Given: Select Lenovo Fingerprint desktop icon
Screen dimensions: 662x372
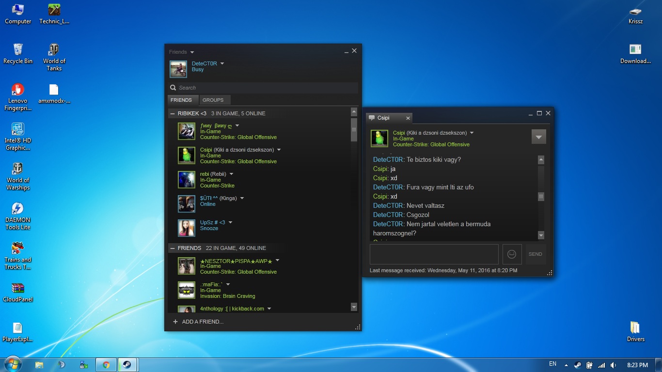Looking at the screenshot, I should coord(18,97).
